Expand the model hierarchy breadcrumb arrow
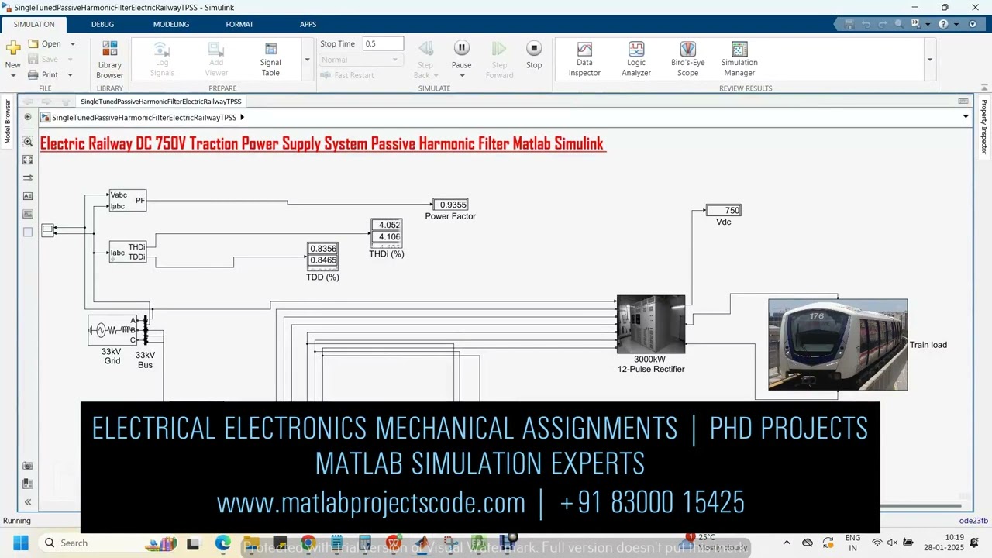The image size is (992, 558). 243,118
